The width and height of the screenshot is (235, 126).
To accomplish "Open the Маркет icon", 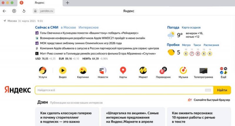I will (143, 70).
